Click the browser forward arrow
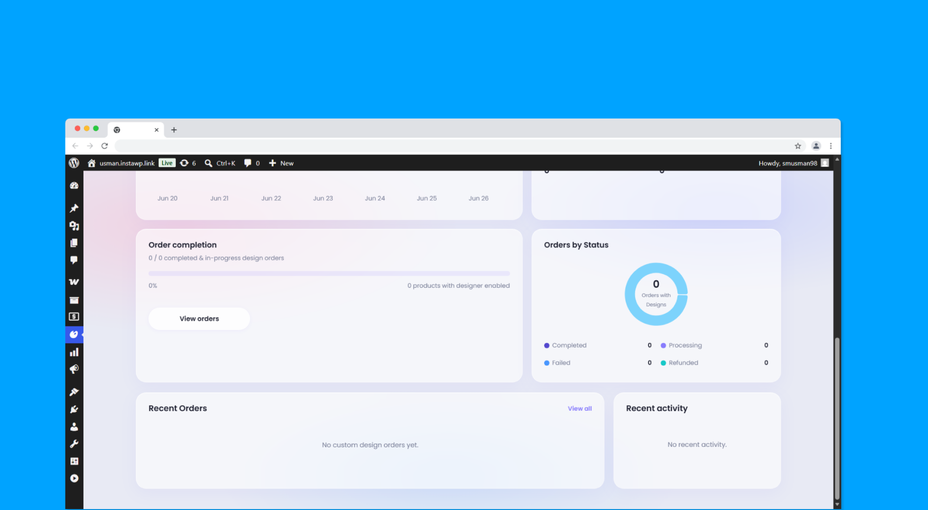This screenshot has width=928, height=510. 90,146
